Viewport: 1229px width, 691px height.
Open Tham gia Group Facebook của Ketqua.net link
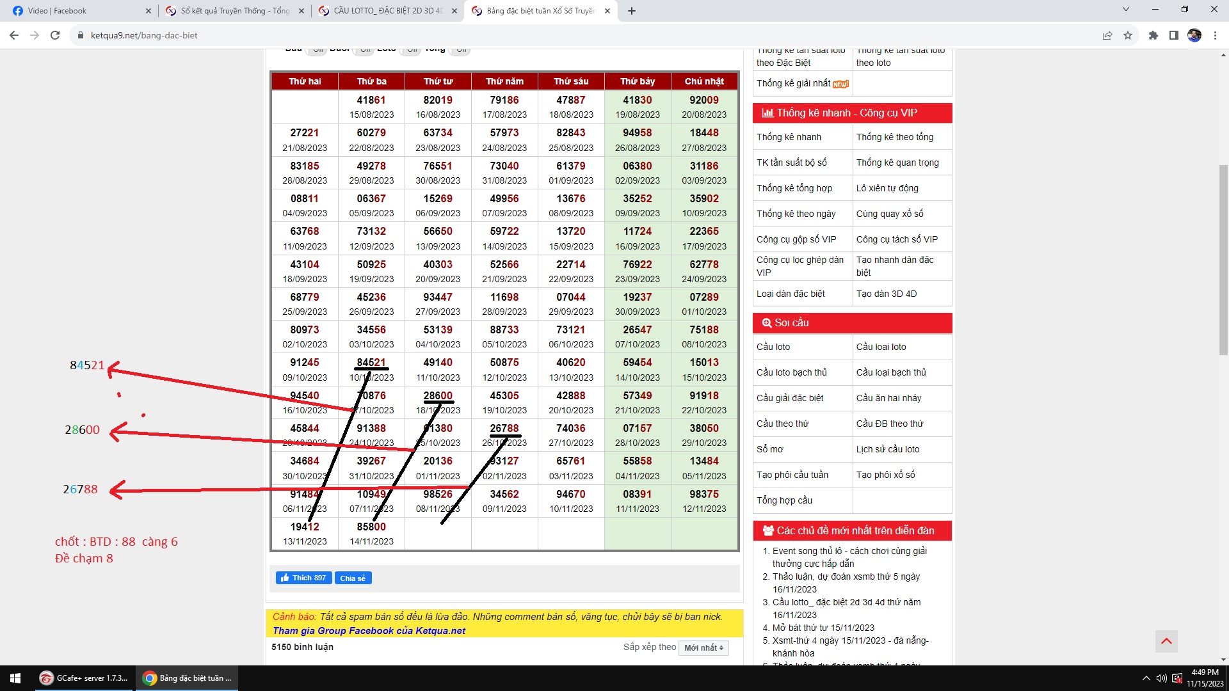pos(369,631)
